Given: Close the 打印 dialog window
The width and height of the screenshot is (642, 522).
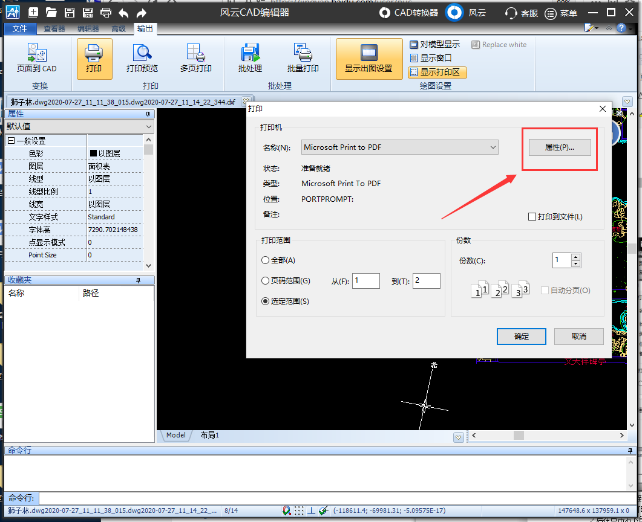Looking at the screenshot, I should click(x=603, y=109).
